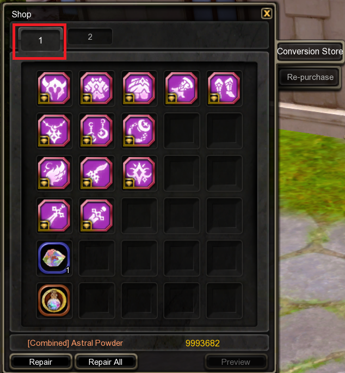Pick the purple moon ring item
This screenshot has width=345, height=373.
point(139,130)
